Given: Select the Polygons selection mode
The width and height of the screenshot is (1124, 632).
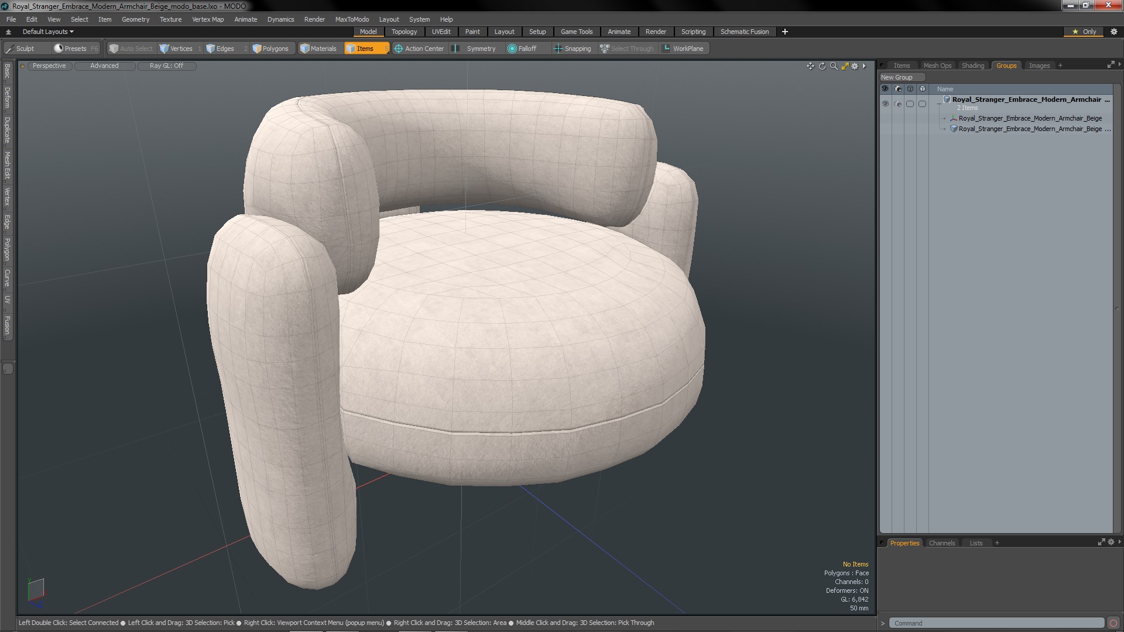Looking at the screenshot, I should pyautogui.click(x=270, y=49).
